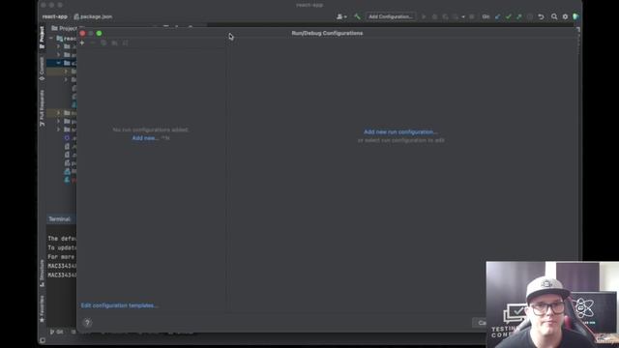
Task: Click Add new run configuration... link
Action: 400,131
